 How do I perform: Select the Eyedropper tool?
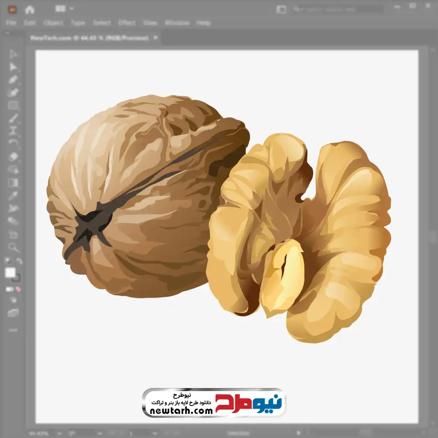[13, 195]
